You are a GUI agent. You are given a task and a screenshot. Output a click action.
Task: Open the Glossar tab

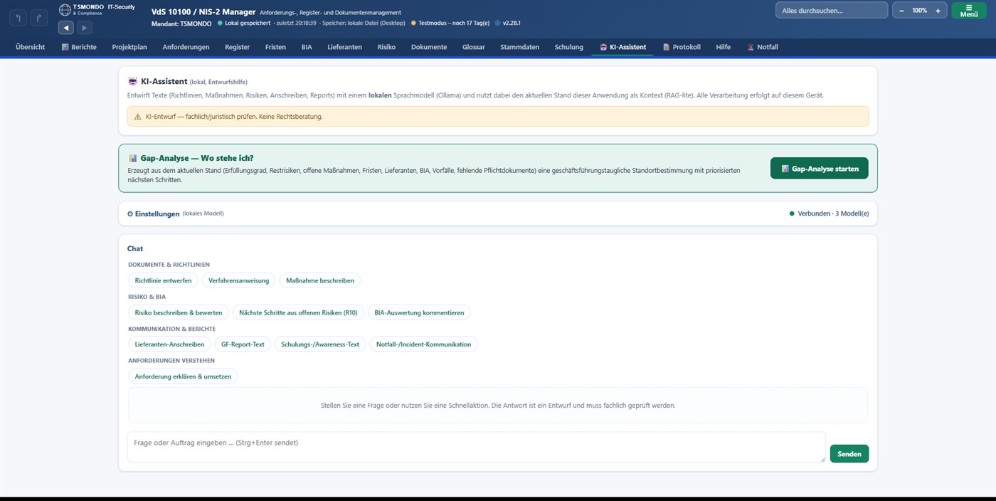click(473, 47)
